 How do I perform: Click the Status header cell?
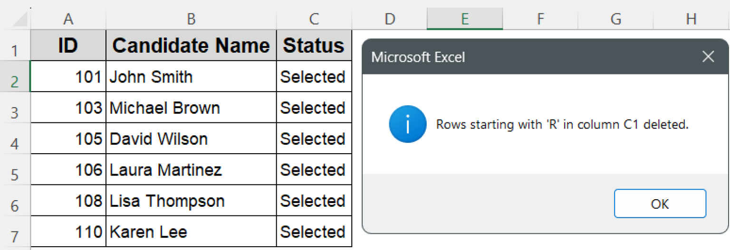point(314,46)
